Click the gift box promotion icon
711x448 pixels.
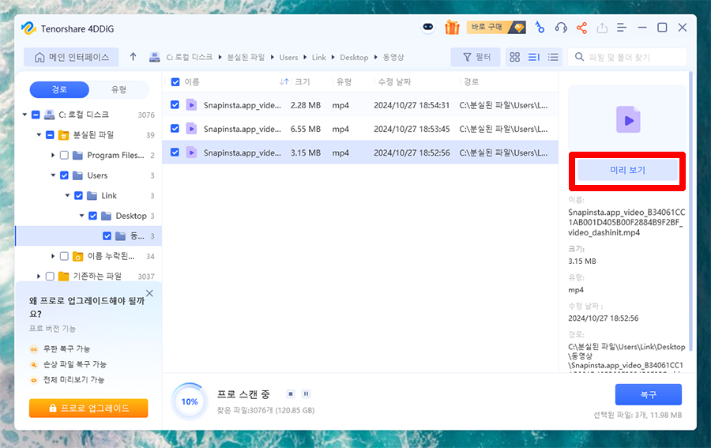(x=452, y=28)
